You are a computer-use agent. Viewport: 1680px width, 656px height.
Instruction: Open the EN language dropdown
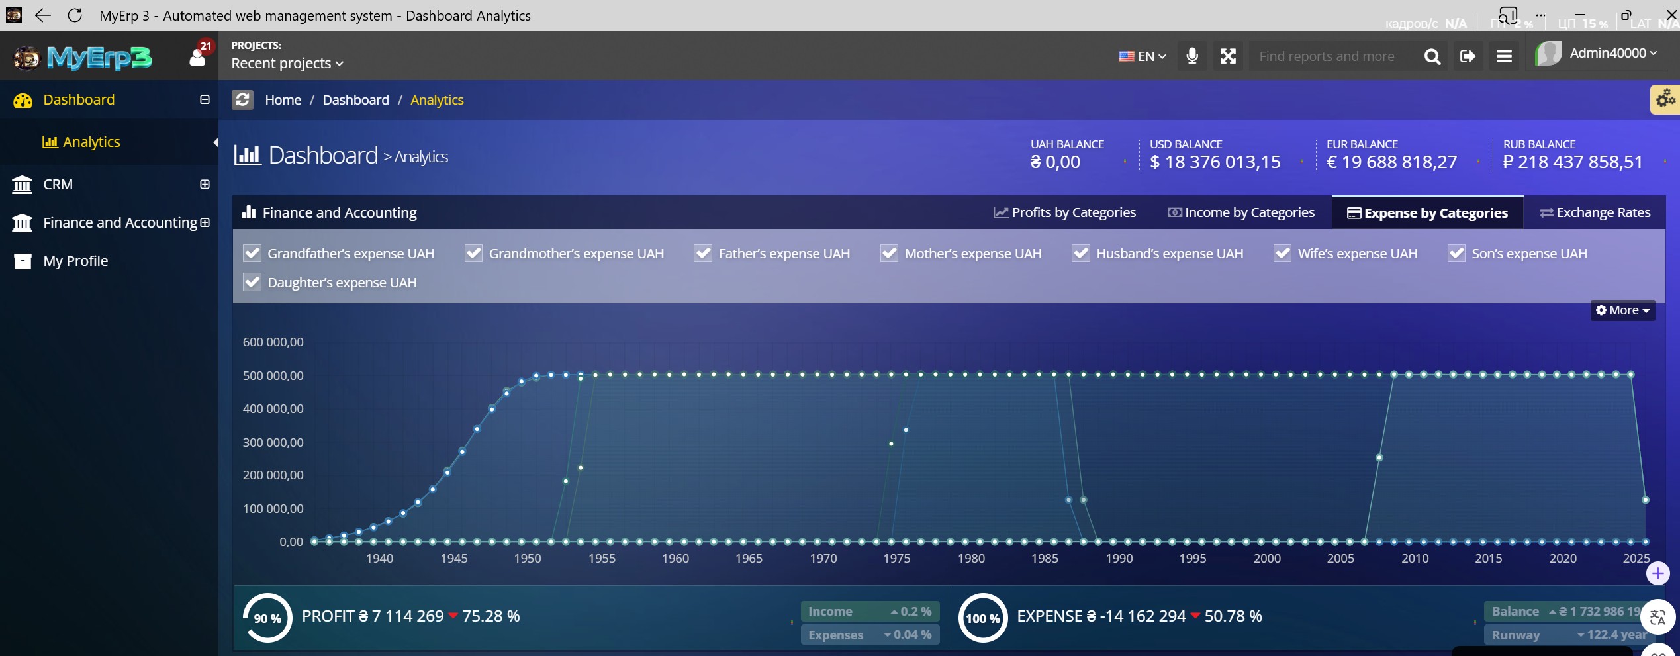1143,56
